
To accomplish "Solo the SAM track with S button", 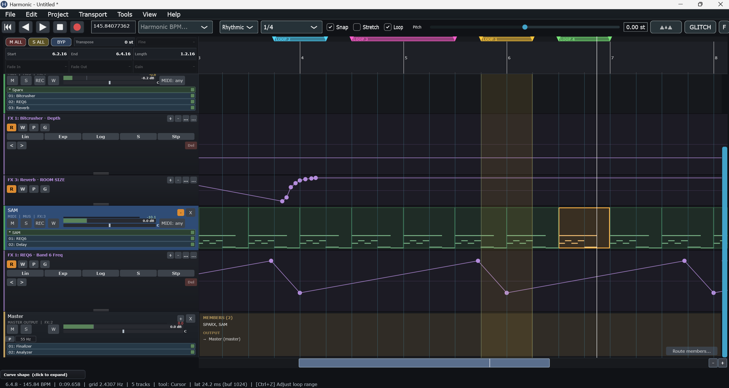I will (x=26, y=223).
